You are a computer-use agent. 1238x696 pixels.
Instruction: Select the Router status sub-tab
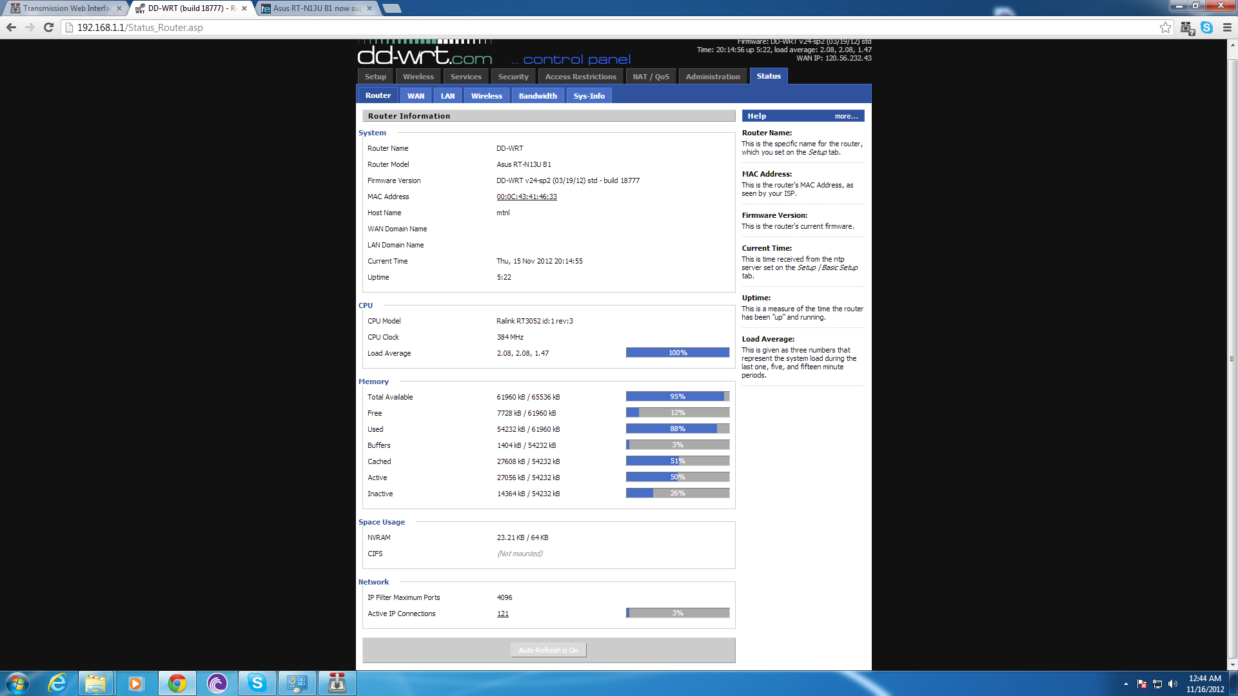click(x=378, y=95)
